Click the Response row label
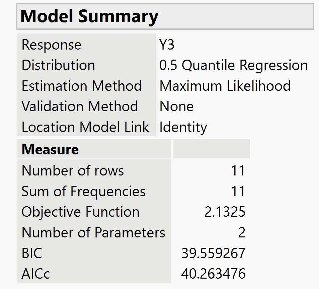Viewport: 319px width, 289px height. (52, 45)
